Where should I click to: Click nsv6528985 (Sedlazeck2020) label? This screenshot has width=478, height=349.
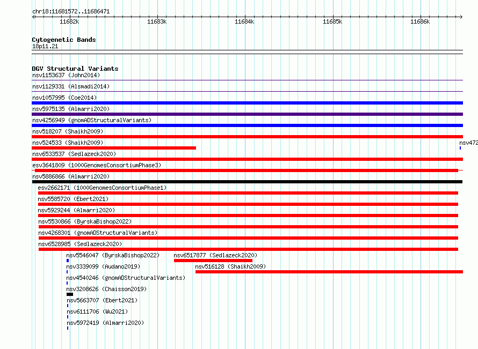point(80,244)
